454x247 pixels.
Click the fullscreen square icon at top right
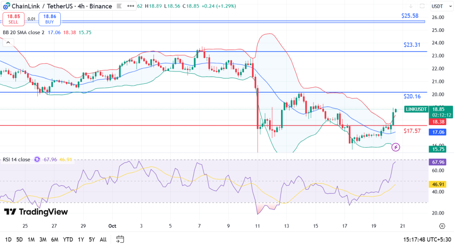(422, 6)
